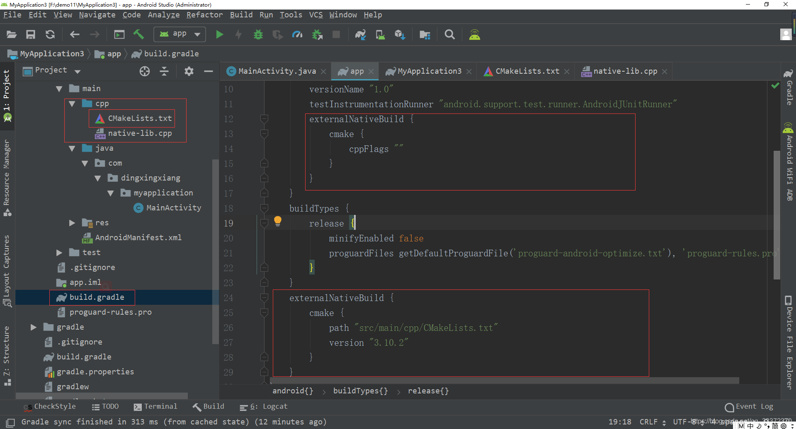796x429 pixels.
Task: Collapse the cpp folder
Action: [x=72, y=104]
